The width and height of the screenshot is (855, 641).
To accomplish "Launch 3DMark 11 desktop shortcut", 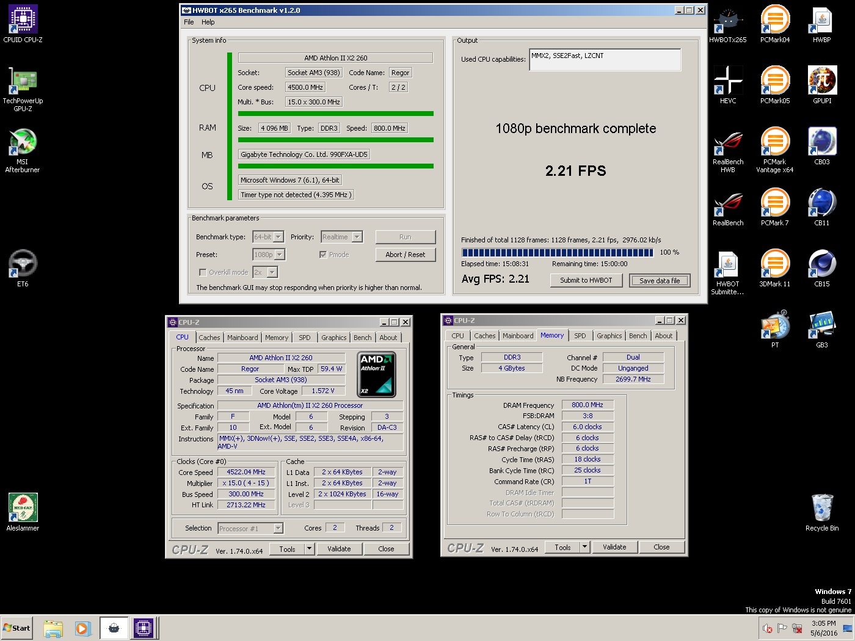I will tap(775, 268).
